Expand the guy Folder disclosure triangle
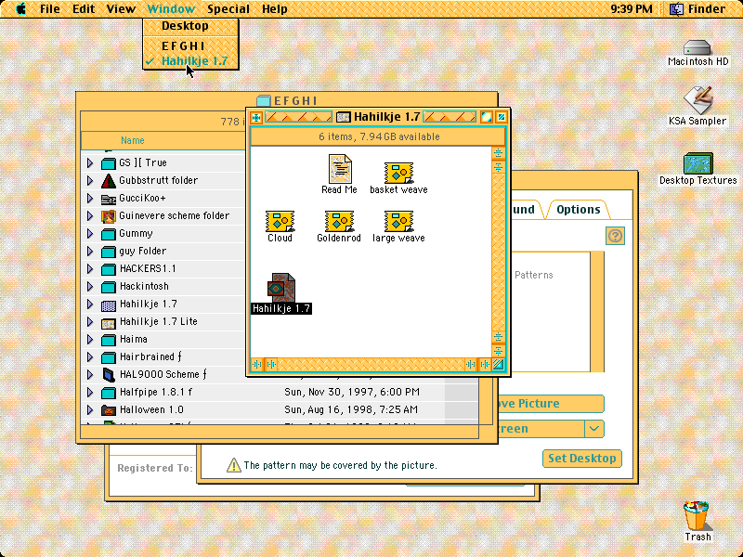 [90, 252]
